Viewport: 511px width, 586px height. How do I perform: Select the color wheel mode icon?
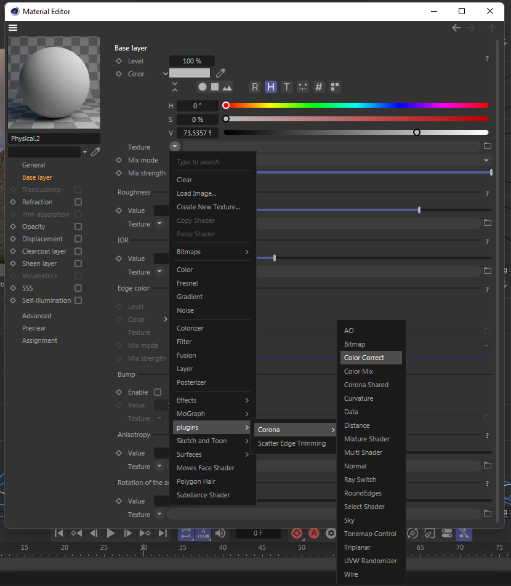(x=202, y=87)
